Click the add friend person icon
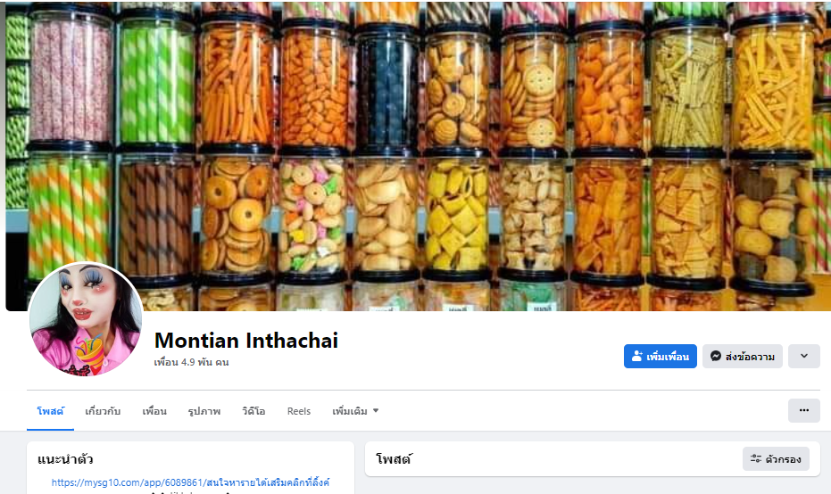The image size is (831, 494). coord(636,357)
